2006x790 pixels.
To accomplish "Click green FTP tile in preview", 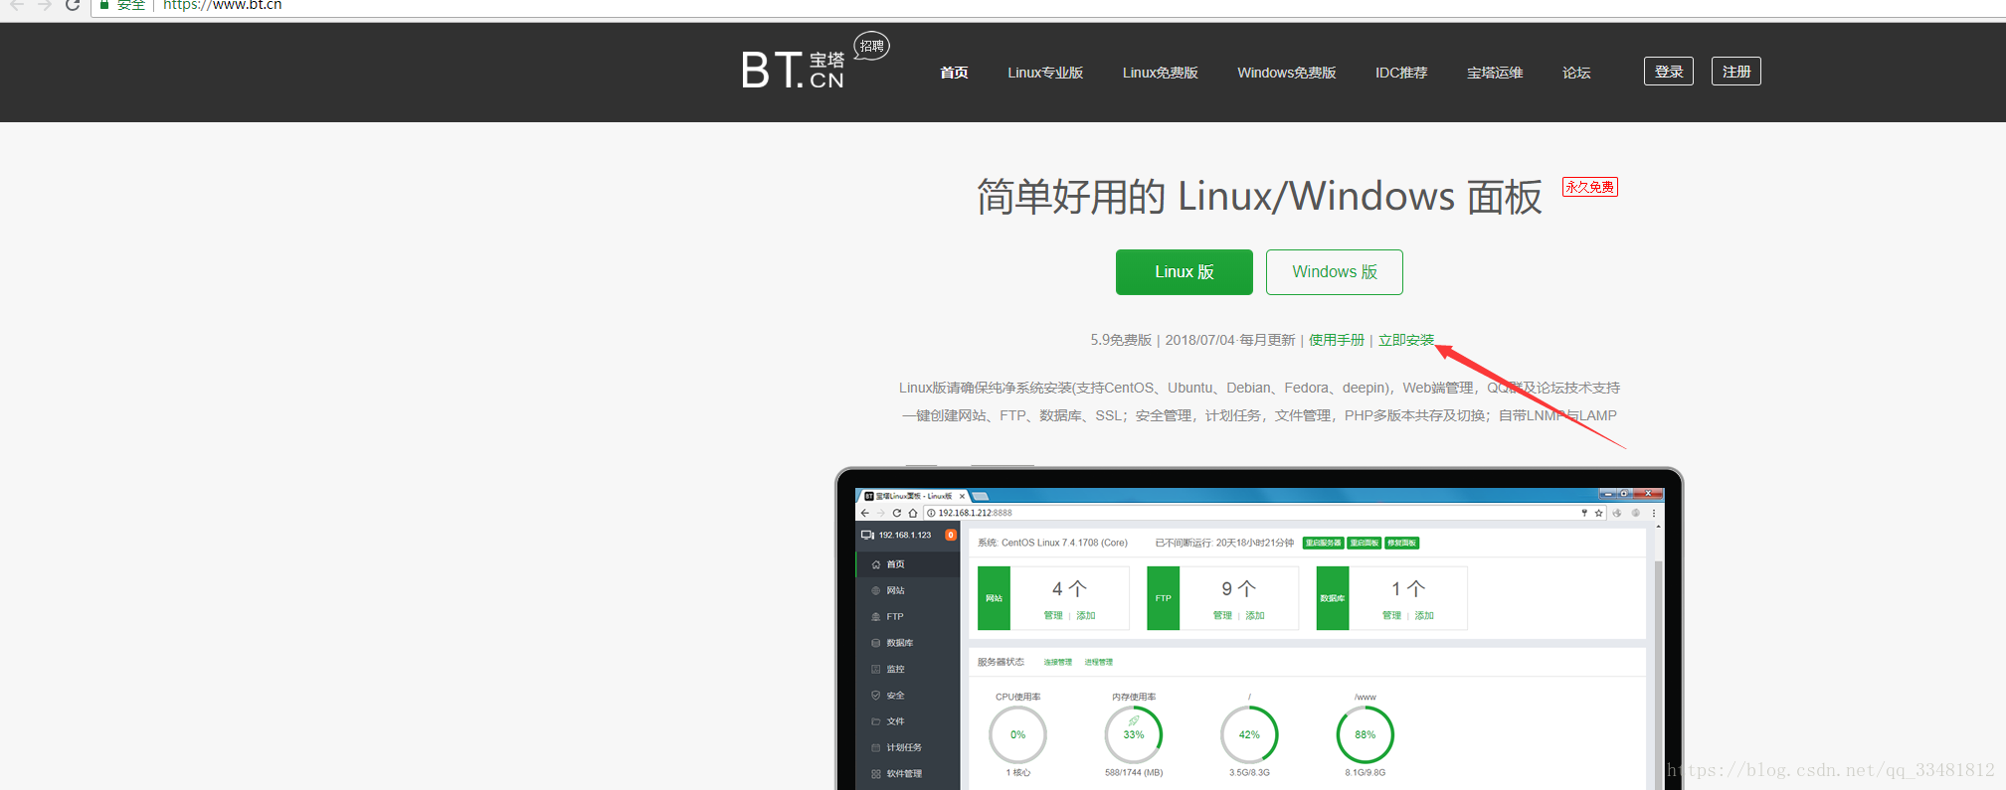I will point(1163,598).
